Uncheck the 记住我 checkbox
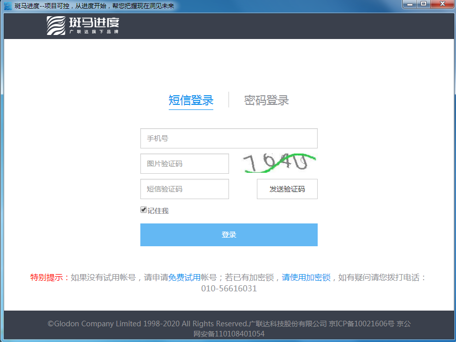The image size is (456, 342). click(143, 210)
